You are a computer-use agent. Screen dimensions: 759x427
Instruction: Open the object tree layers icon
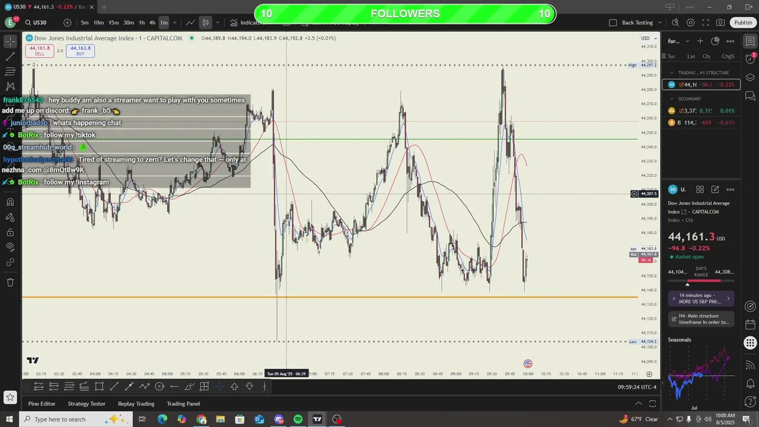(750, 78)
